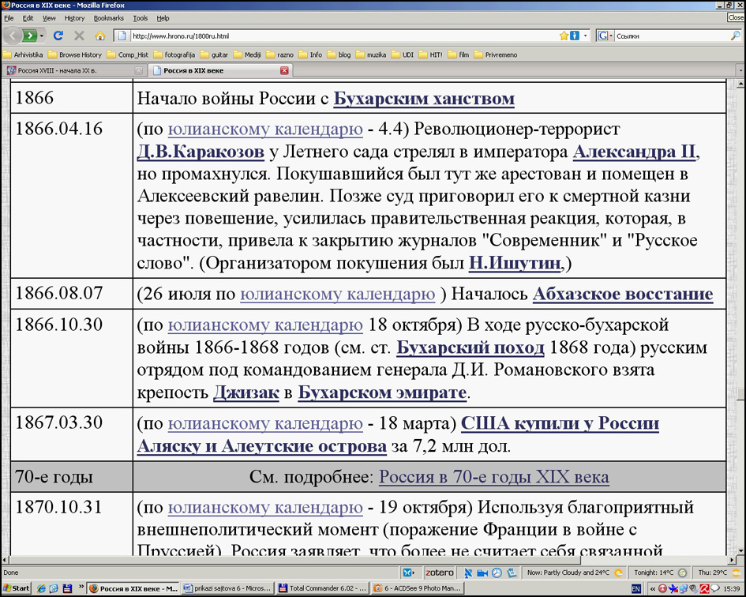
Task: Open the Arhivistika bookmarks folder
Action: click(x=23, y=54)
